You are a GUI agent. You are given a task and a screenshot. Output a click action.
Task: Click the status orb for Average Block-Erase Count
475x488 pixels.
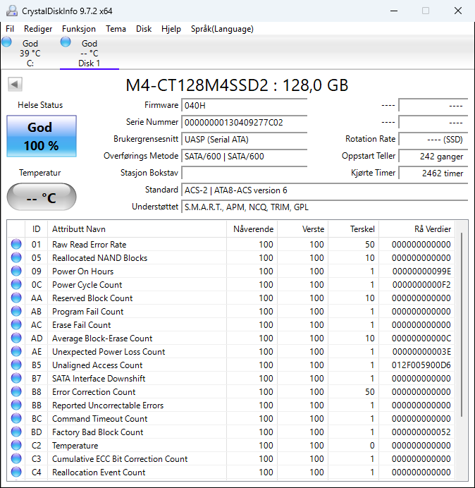(x=16, y=338)
